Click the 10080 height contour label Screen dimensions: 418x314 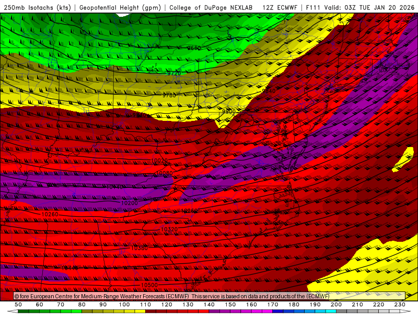tap(164, 173)
